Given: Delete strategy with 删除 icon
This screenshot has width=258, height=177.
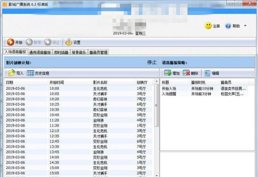Looking at the screenshot, I should [186, 73].
